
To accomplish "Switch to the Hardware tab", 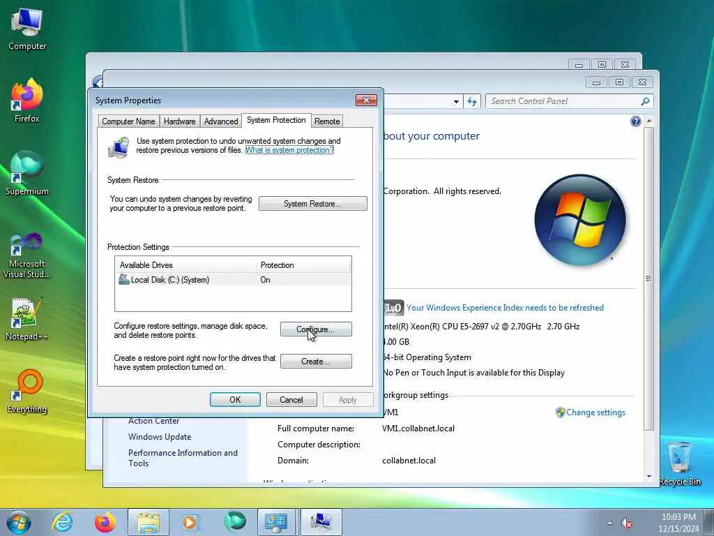I will coord(179,121).
